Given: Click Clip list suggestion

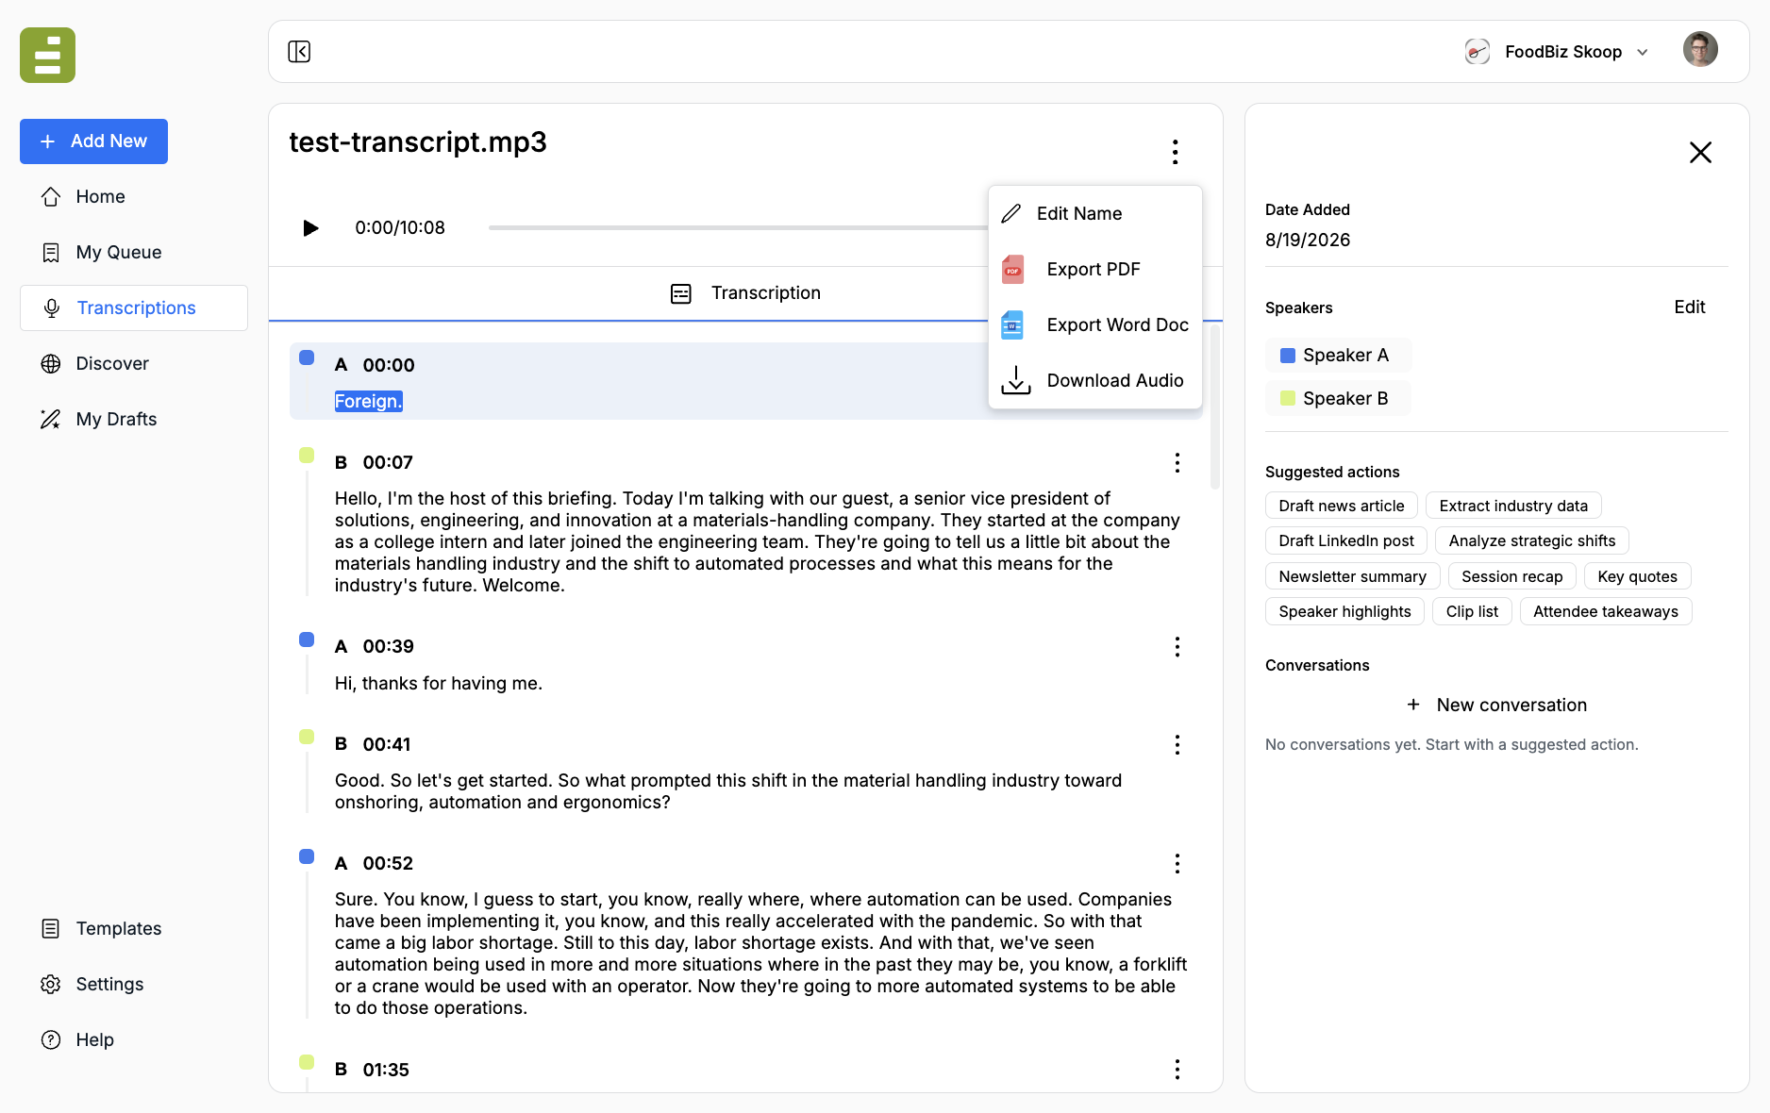Looking at the screenshot, I should 1472,611.
